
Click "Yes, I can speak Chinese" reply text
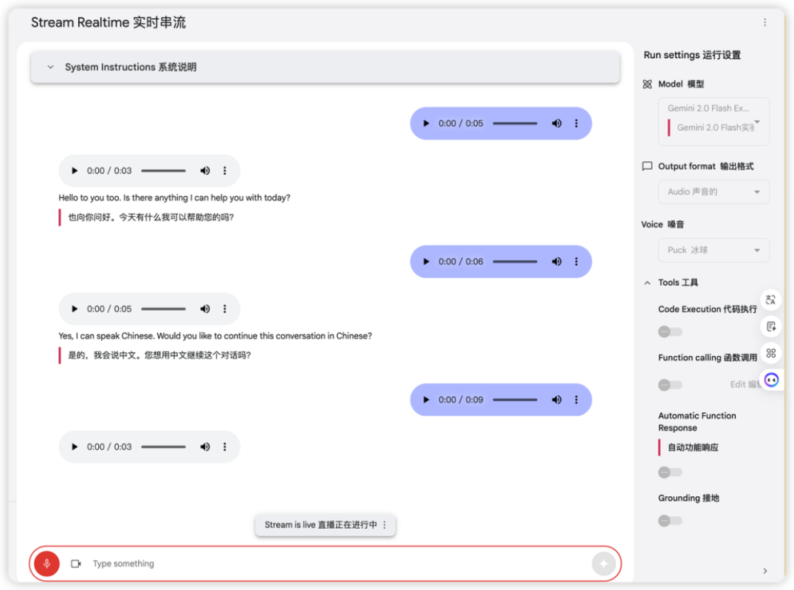click(215, 336)
